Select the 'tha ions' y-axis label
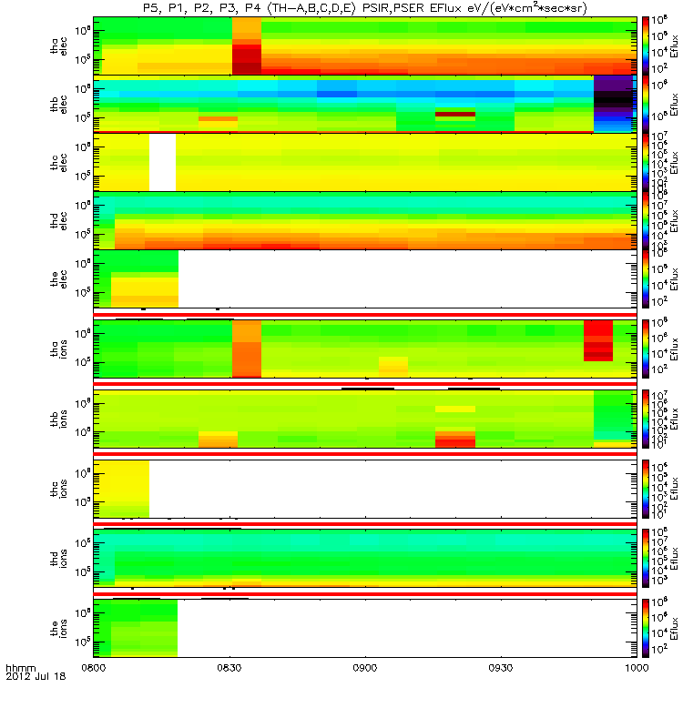 (59, 349)
